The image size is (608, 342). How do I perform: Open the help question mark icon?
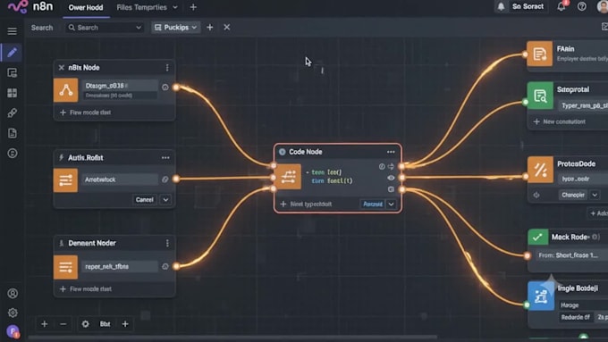tap(582, 6)
